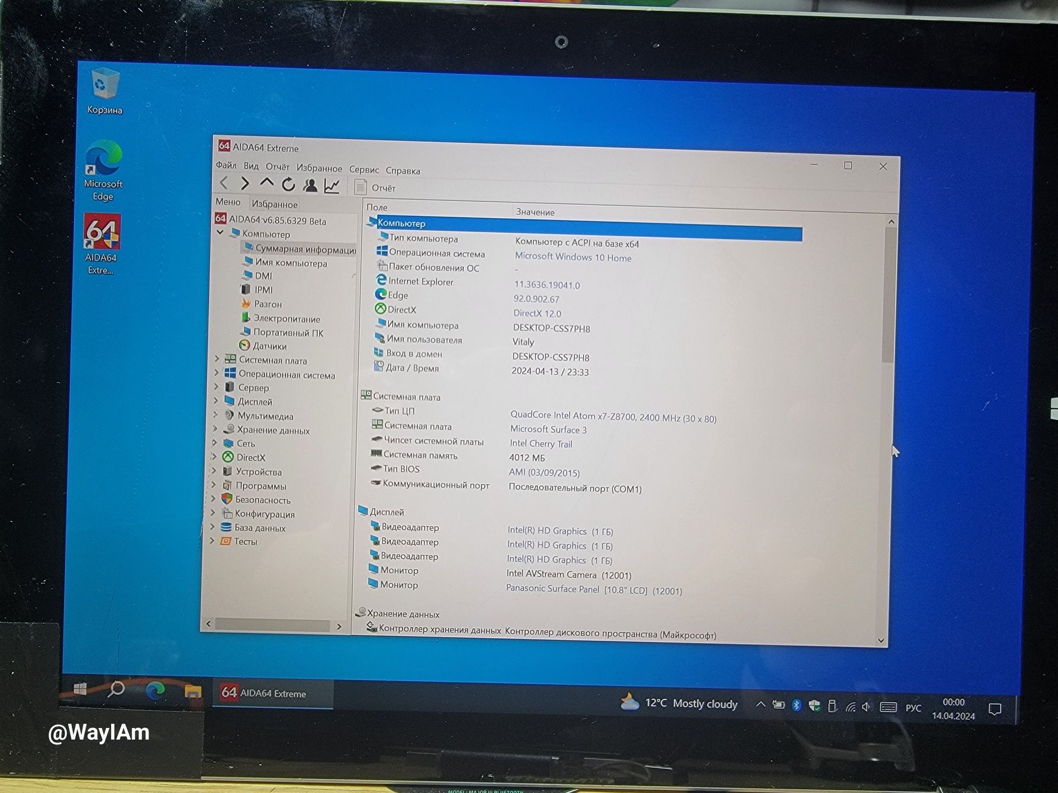Image resolution: width=1058 pixels, height=793 pixels.
Task: Click the up-level arrow toolbar icon
Action: pyautogui.click(x=266, y=183)
